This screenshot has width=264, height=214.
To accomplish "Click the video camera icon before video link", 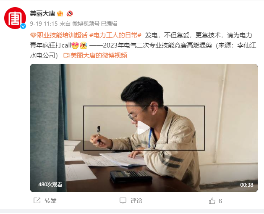I will click(66, 55).
